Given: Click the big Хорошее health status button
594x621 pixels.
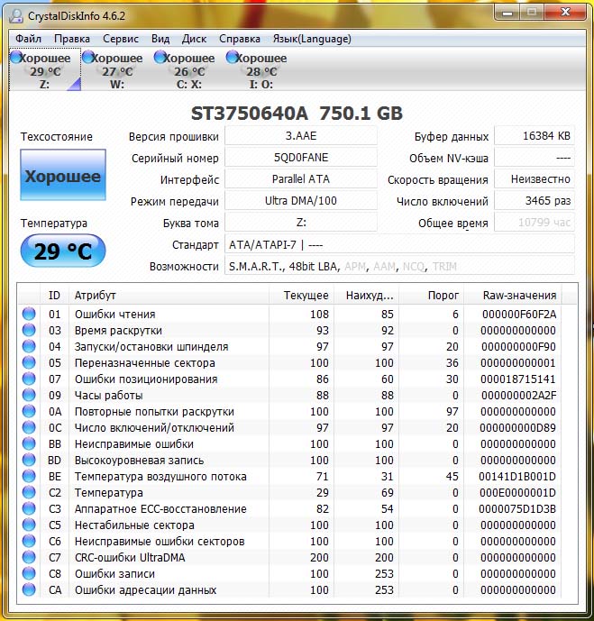Looking at the screenshot, I should pos(63,175).
